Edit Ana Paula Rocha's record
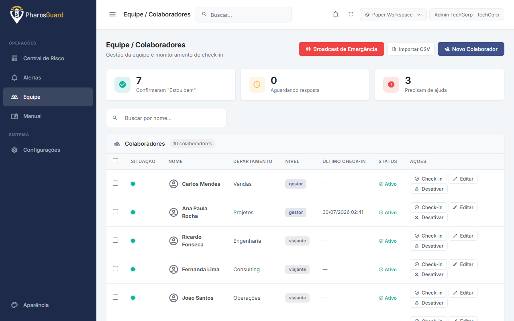The height and width of the screenshot is (321, 514). (463, 207)
